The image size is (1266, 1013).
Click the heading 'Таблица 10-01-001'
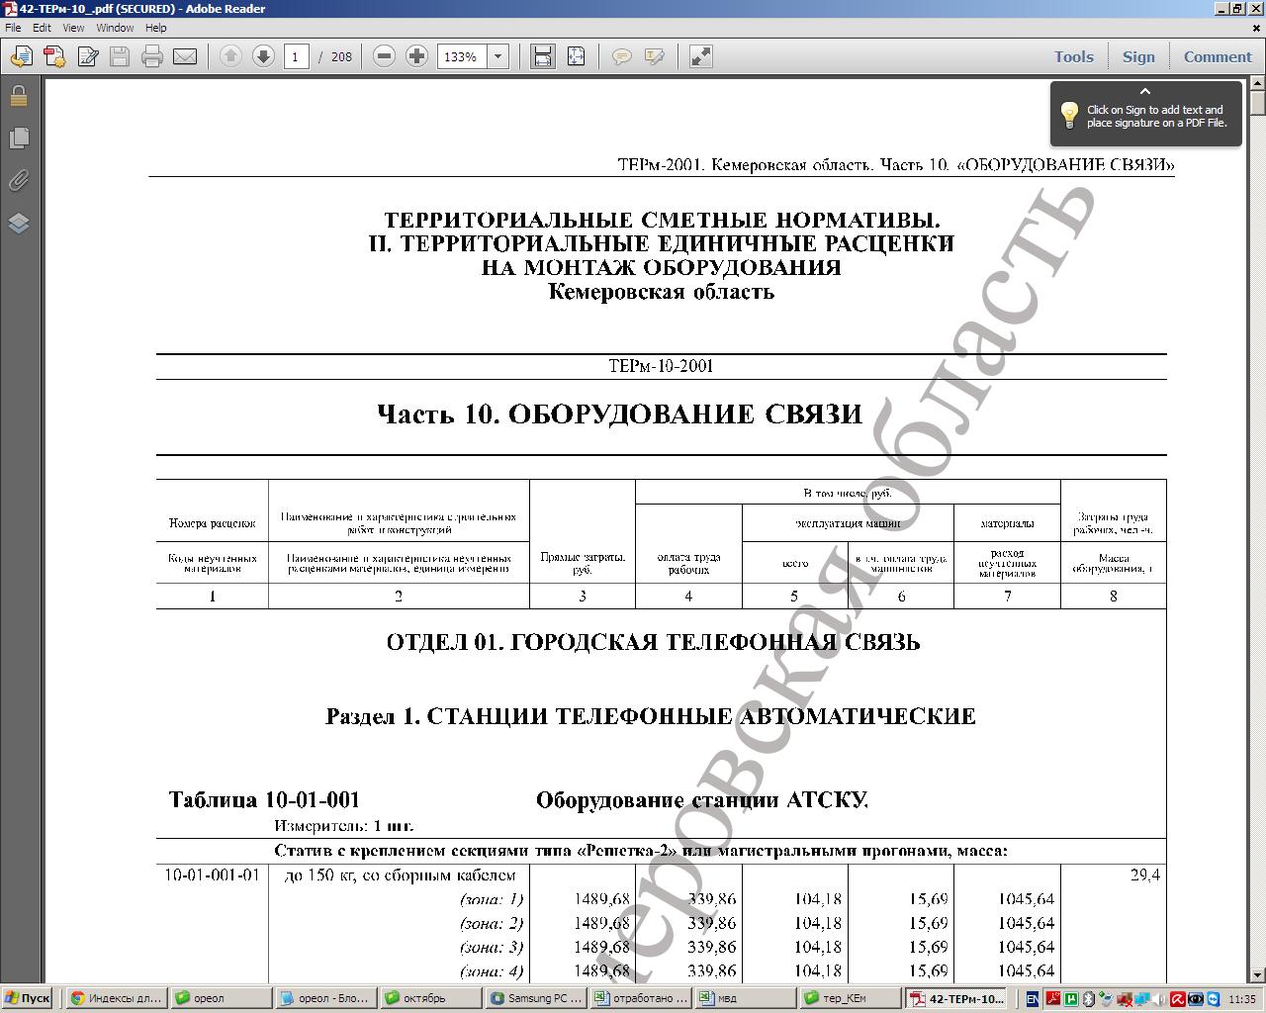point(264,799)
